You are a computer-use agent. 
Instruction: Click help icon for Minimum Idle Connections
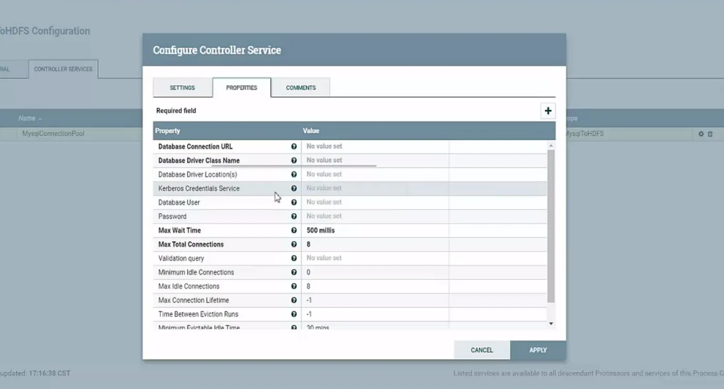pyautogui.click(x=294, y=272)
